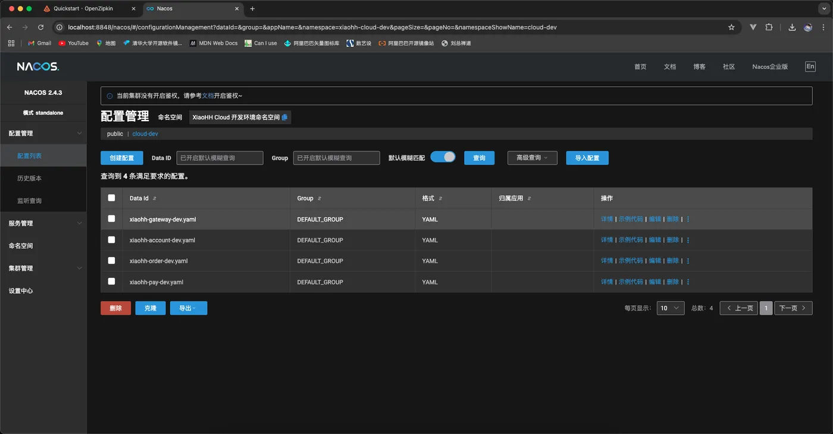Go to 上一页 pagination button
The height and width of the screenshot is (434, 833).
point(739,308)
